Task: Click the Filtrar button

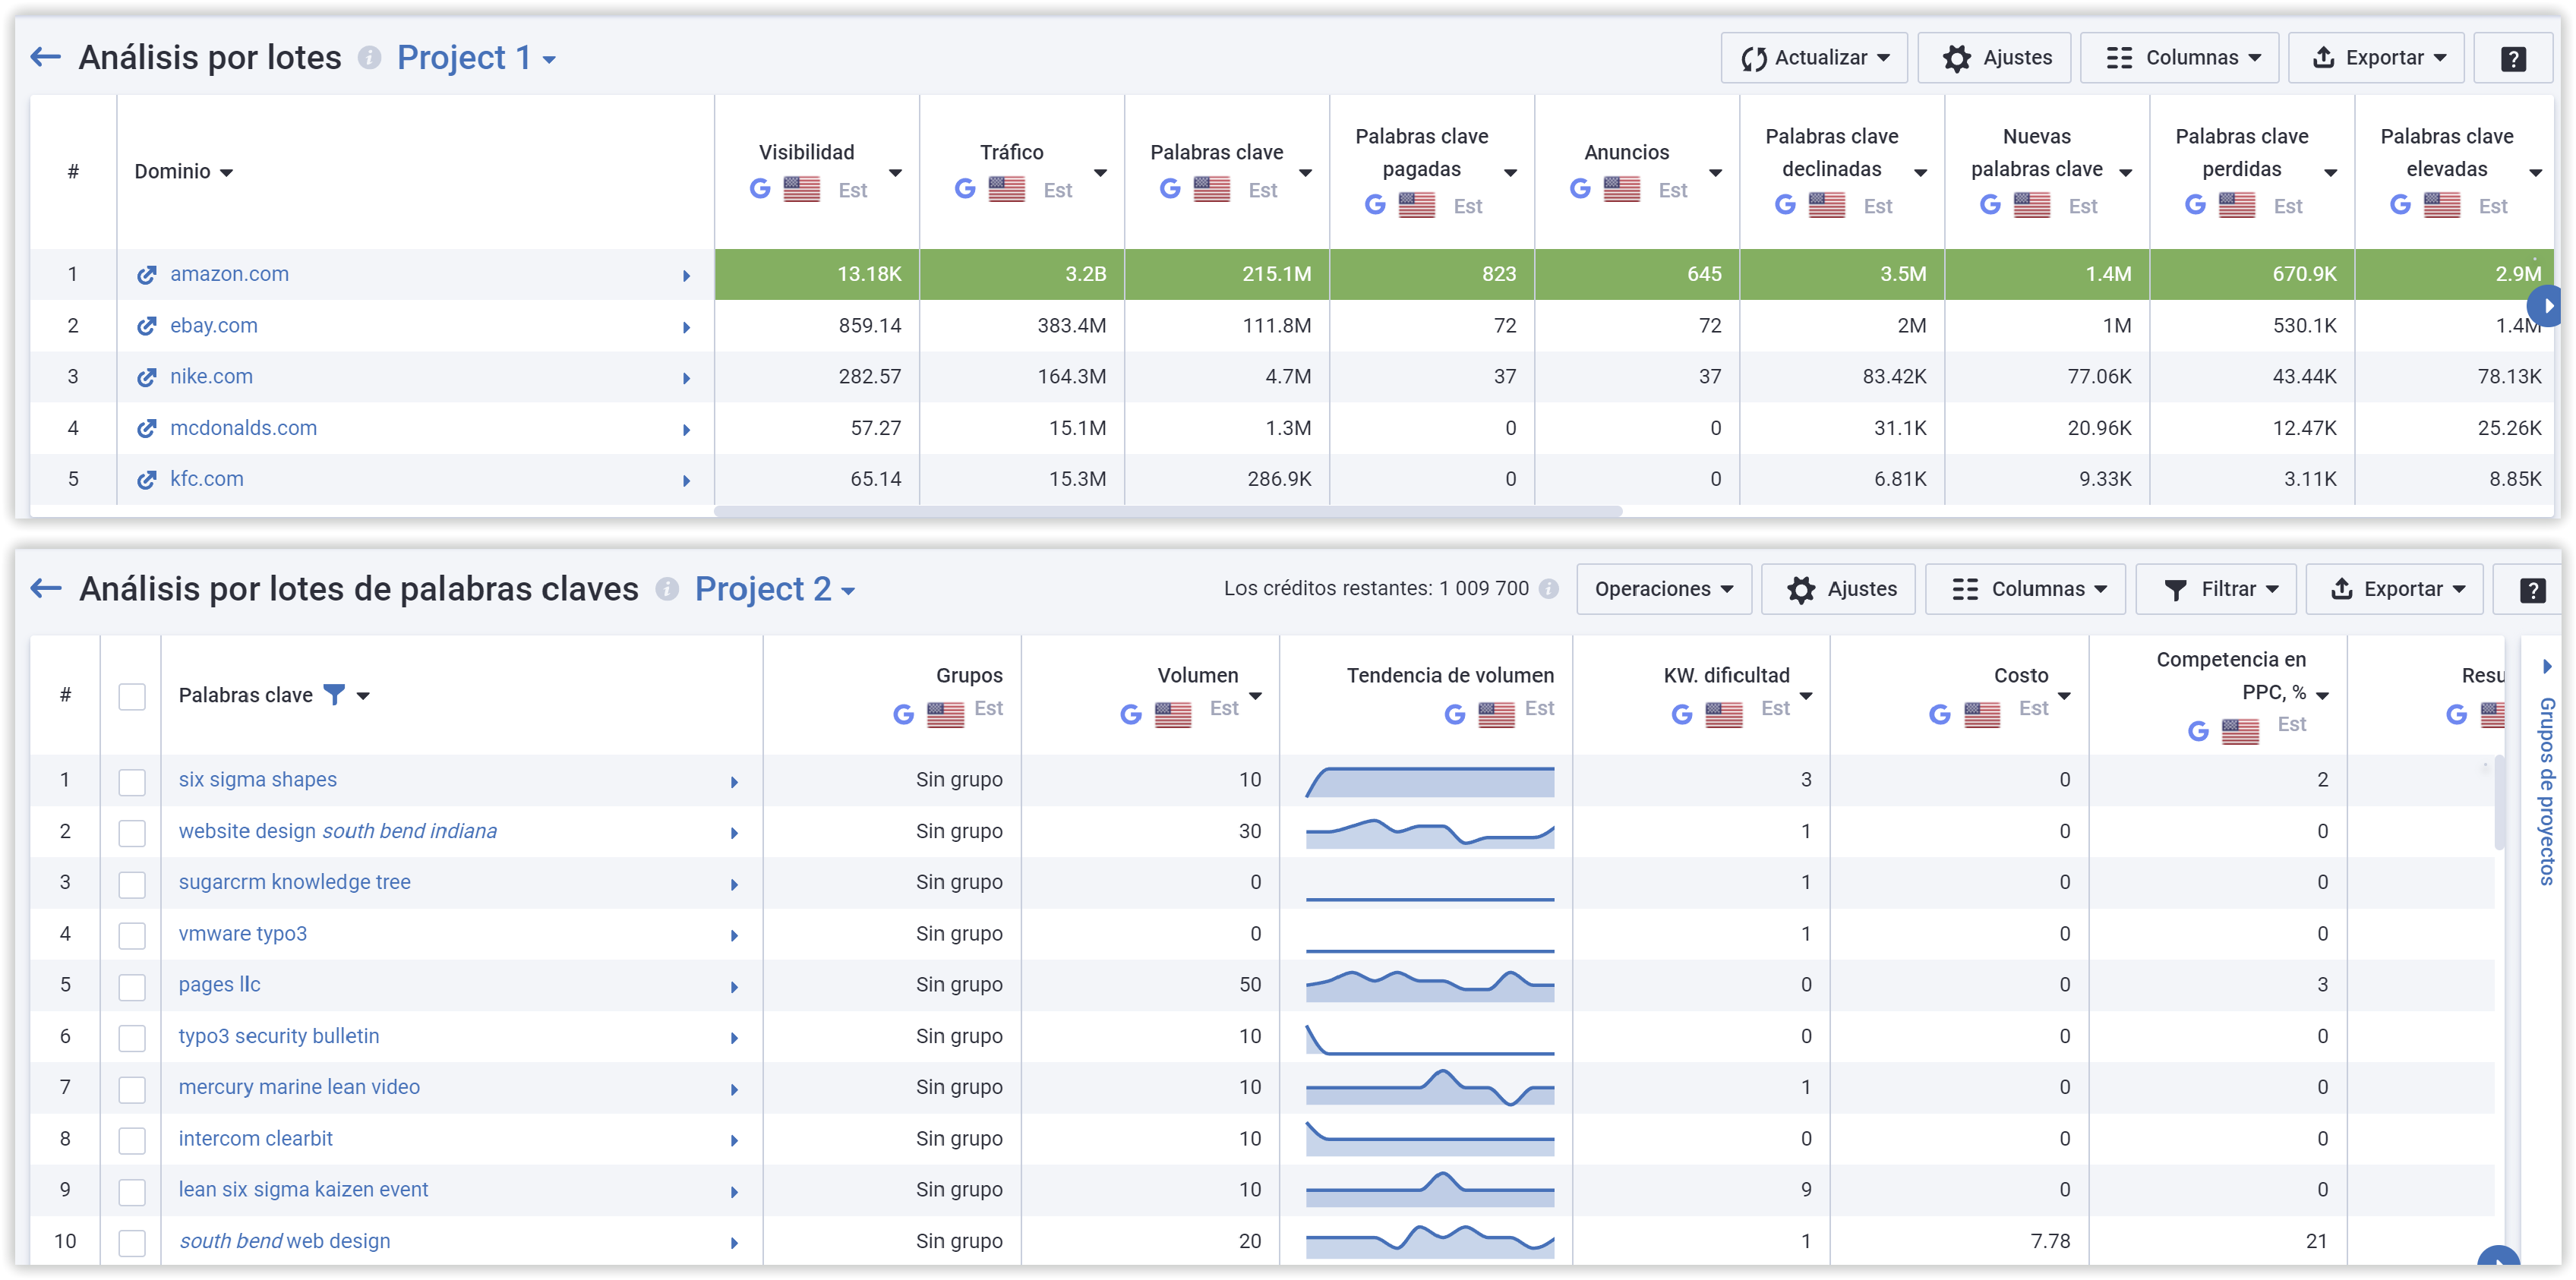Action: pyautogui.click(x=2217, y=589)
